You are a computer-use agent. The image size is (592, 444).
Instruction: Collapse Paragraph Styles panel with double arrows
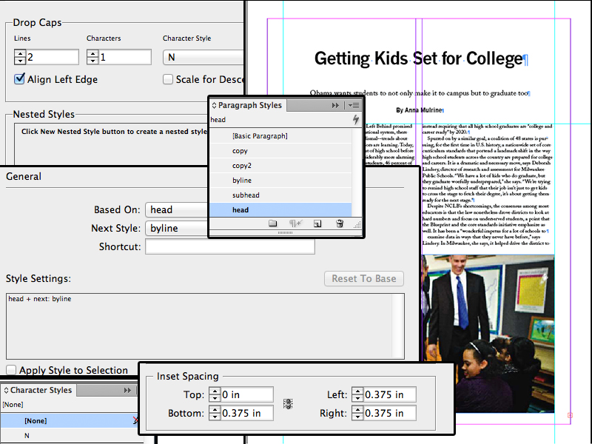[336, 106]
